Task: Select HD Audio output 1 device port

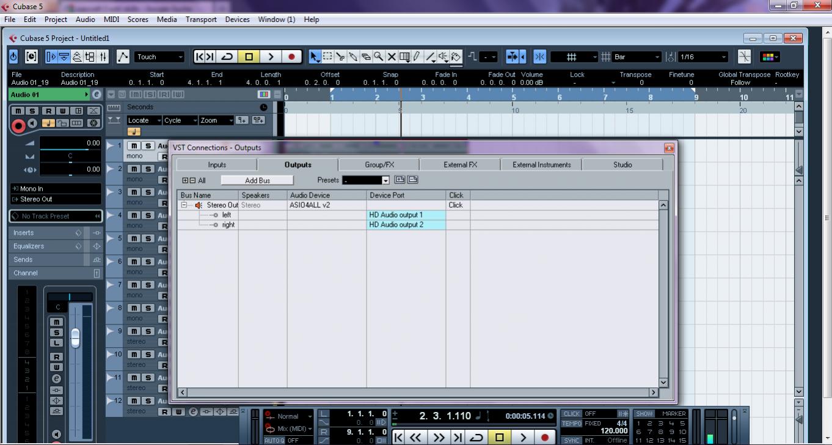Action: pyautogui.click(x=406, y=215)
